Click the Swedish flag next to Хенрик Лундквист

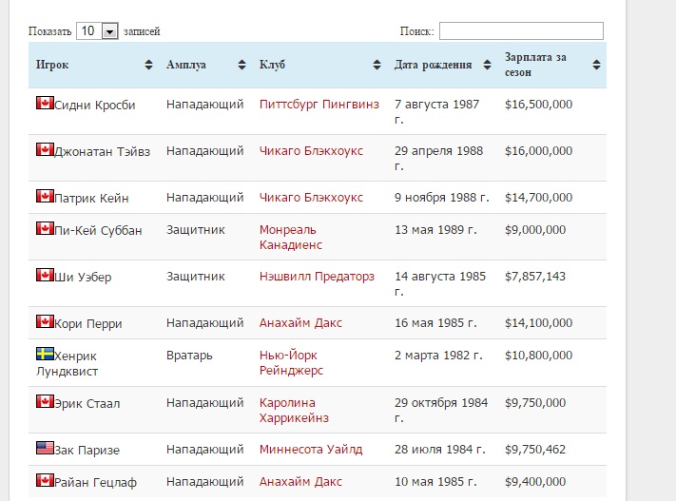coord(45,354)
